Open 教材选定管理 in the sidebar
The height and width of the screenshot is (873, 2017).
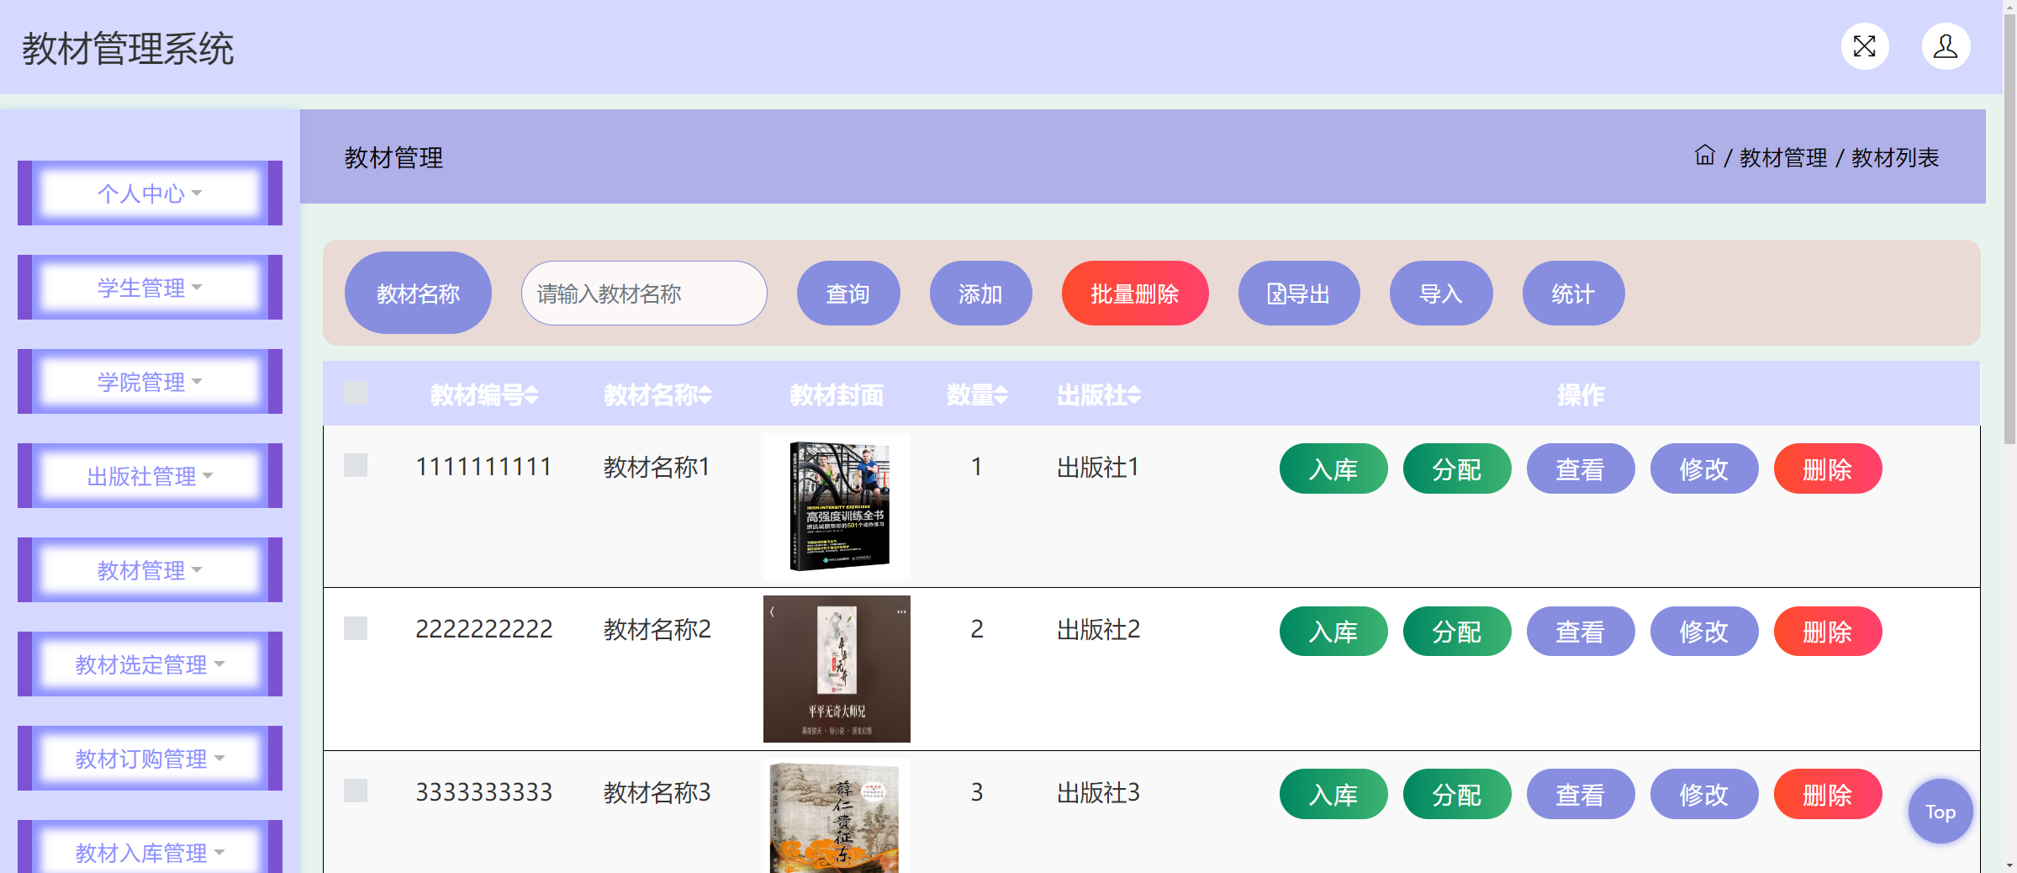tap(150, 664)
